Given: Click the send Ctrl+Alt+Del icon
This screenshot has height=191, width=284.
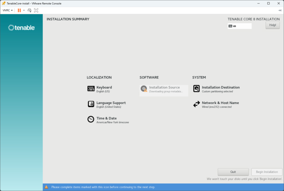Looking at the screenshot, I should 29,10.
